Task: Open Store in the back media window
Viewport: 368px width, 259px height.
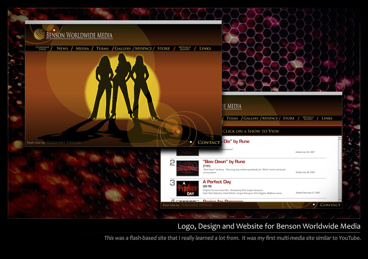Action: point(289,118)
